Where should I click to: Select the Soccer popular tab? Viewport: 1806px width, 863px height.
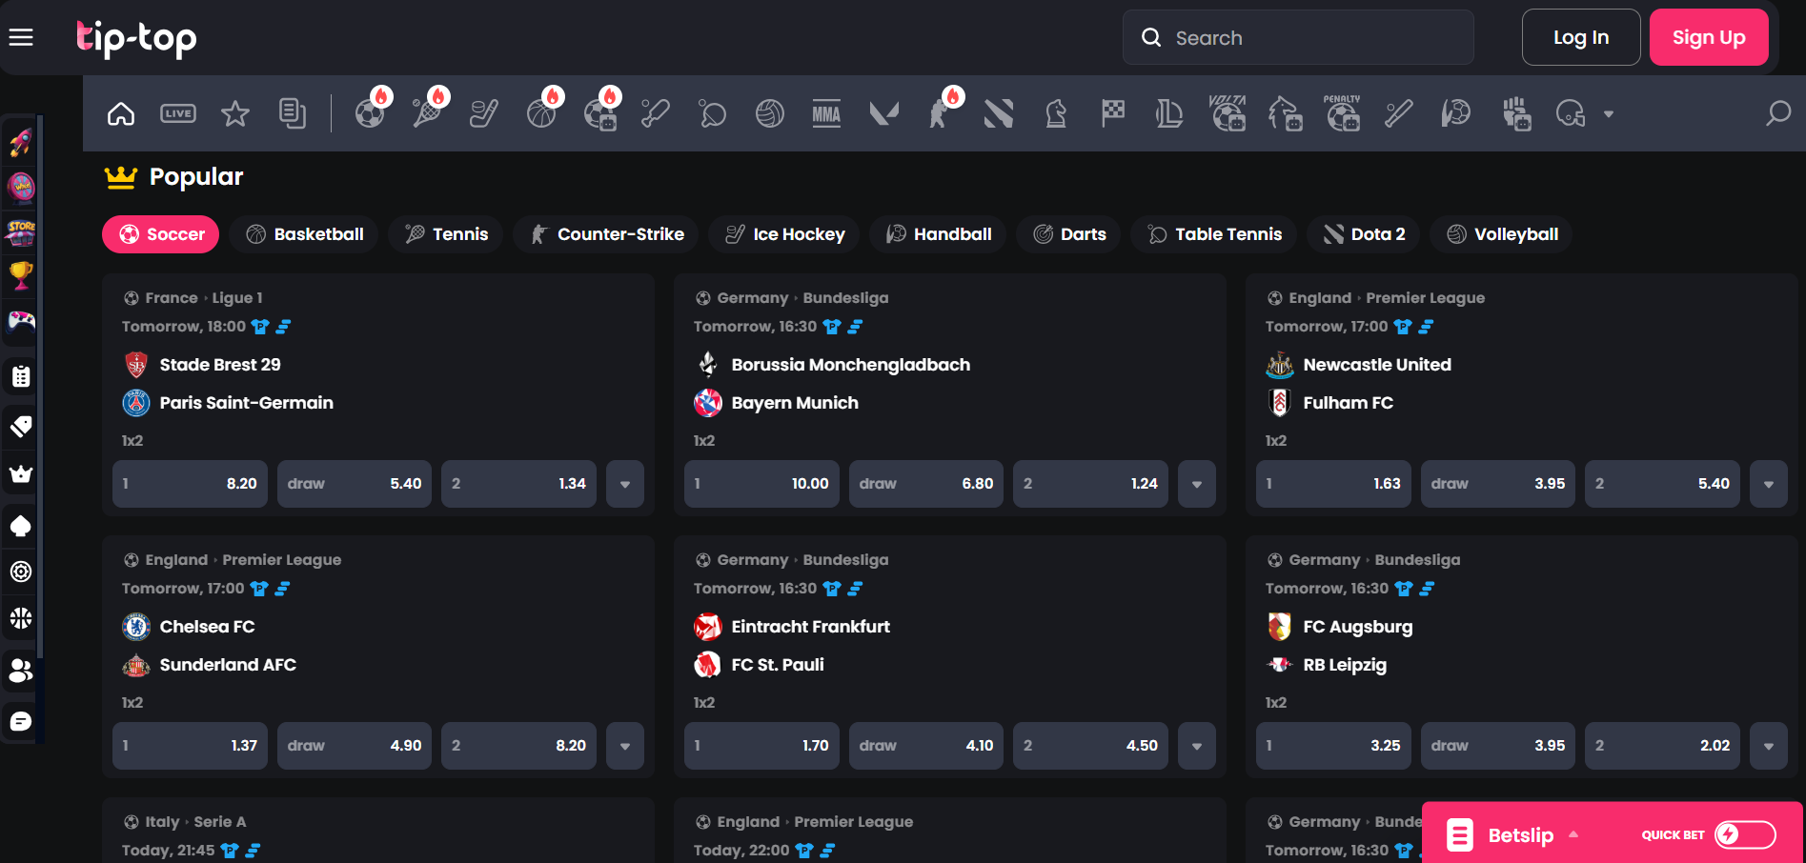(x=160, y=234)
